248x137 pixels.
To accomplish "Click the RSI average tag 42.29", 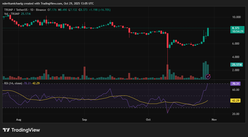I will click(235, 100).
